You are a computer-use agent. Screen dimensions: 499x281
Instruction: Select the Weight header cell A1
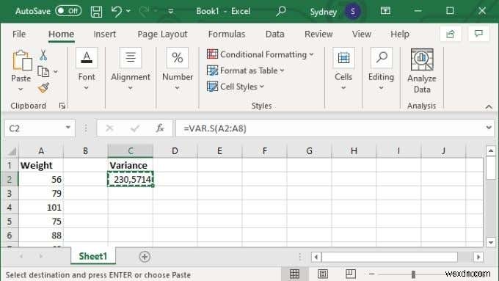41,165
